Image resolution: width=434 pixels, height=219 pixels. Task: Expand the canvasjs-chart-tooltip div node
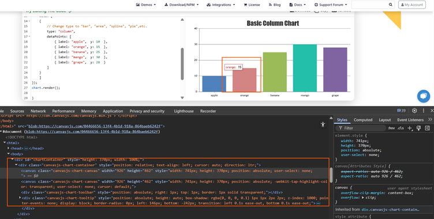(x=20, y=198)
